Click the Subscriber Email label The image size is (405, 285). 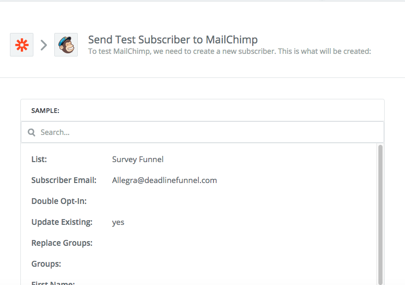click(x=64, y=180)
